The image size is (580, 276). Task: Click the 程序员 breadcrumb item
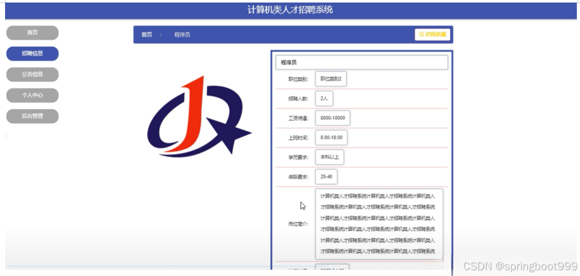182,35
